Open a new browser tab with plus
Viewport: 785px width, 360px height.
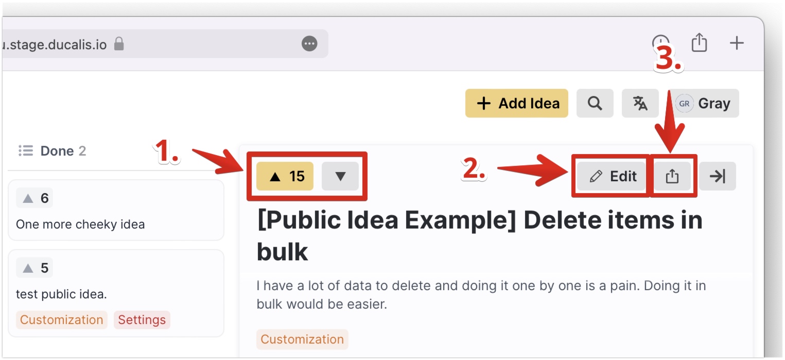pyautogui.click(x=737, y=43)
